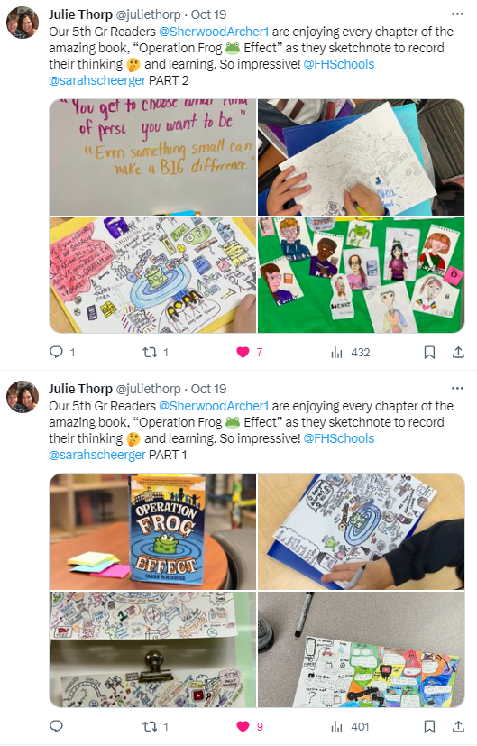Open the @FHSchools mention in the PART 1 tweet
Screen dimensions: 477x746
coord(339,438)
